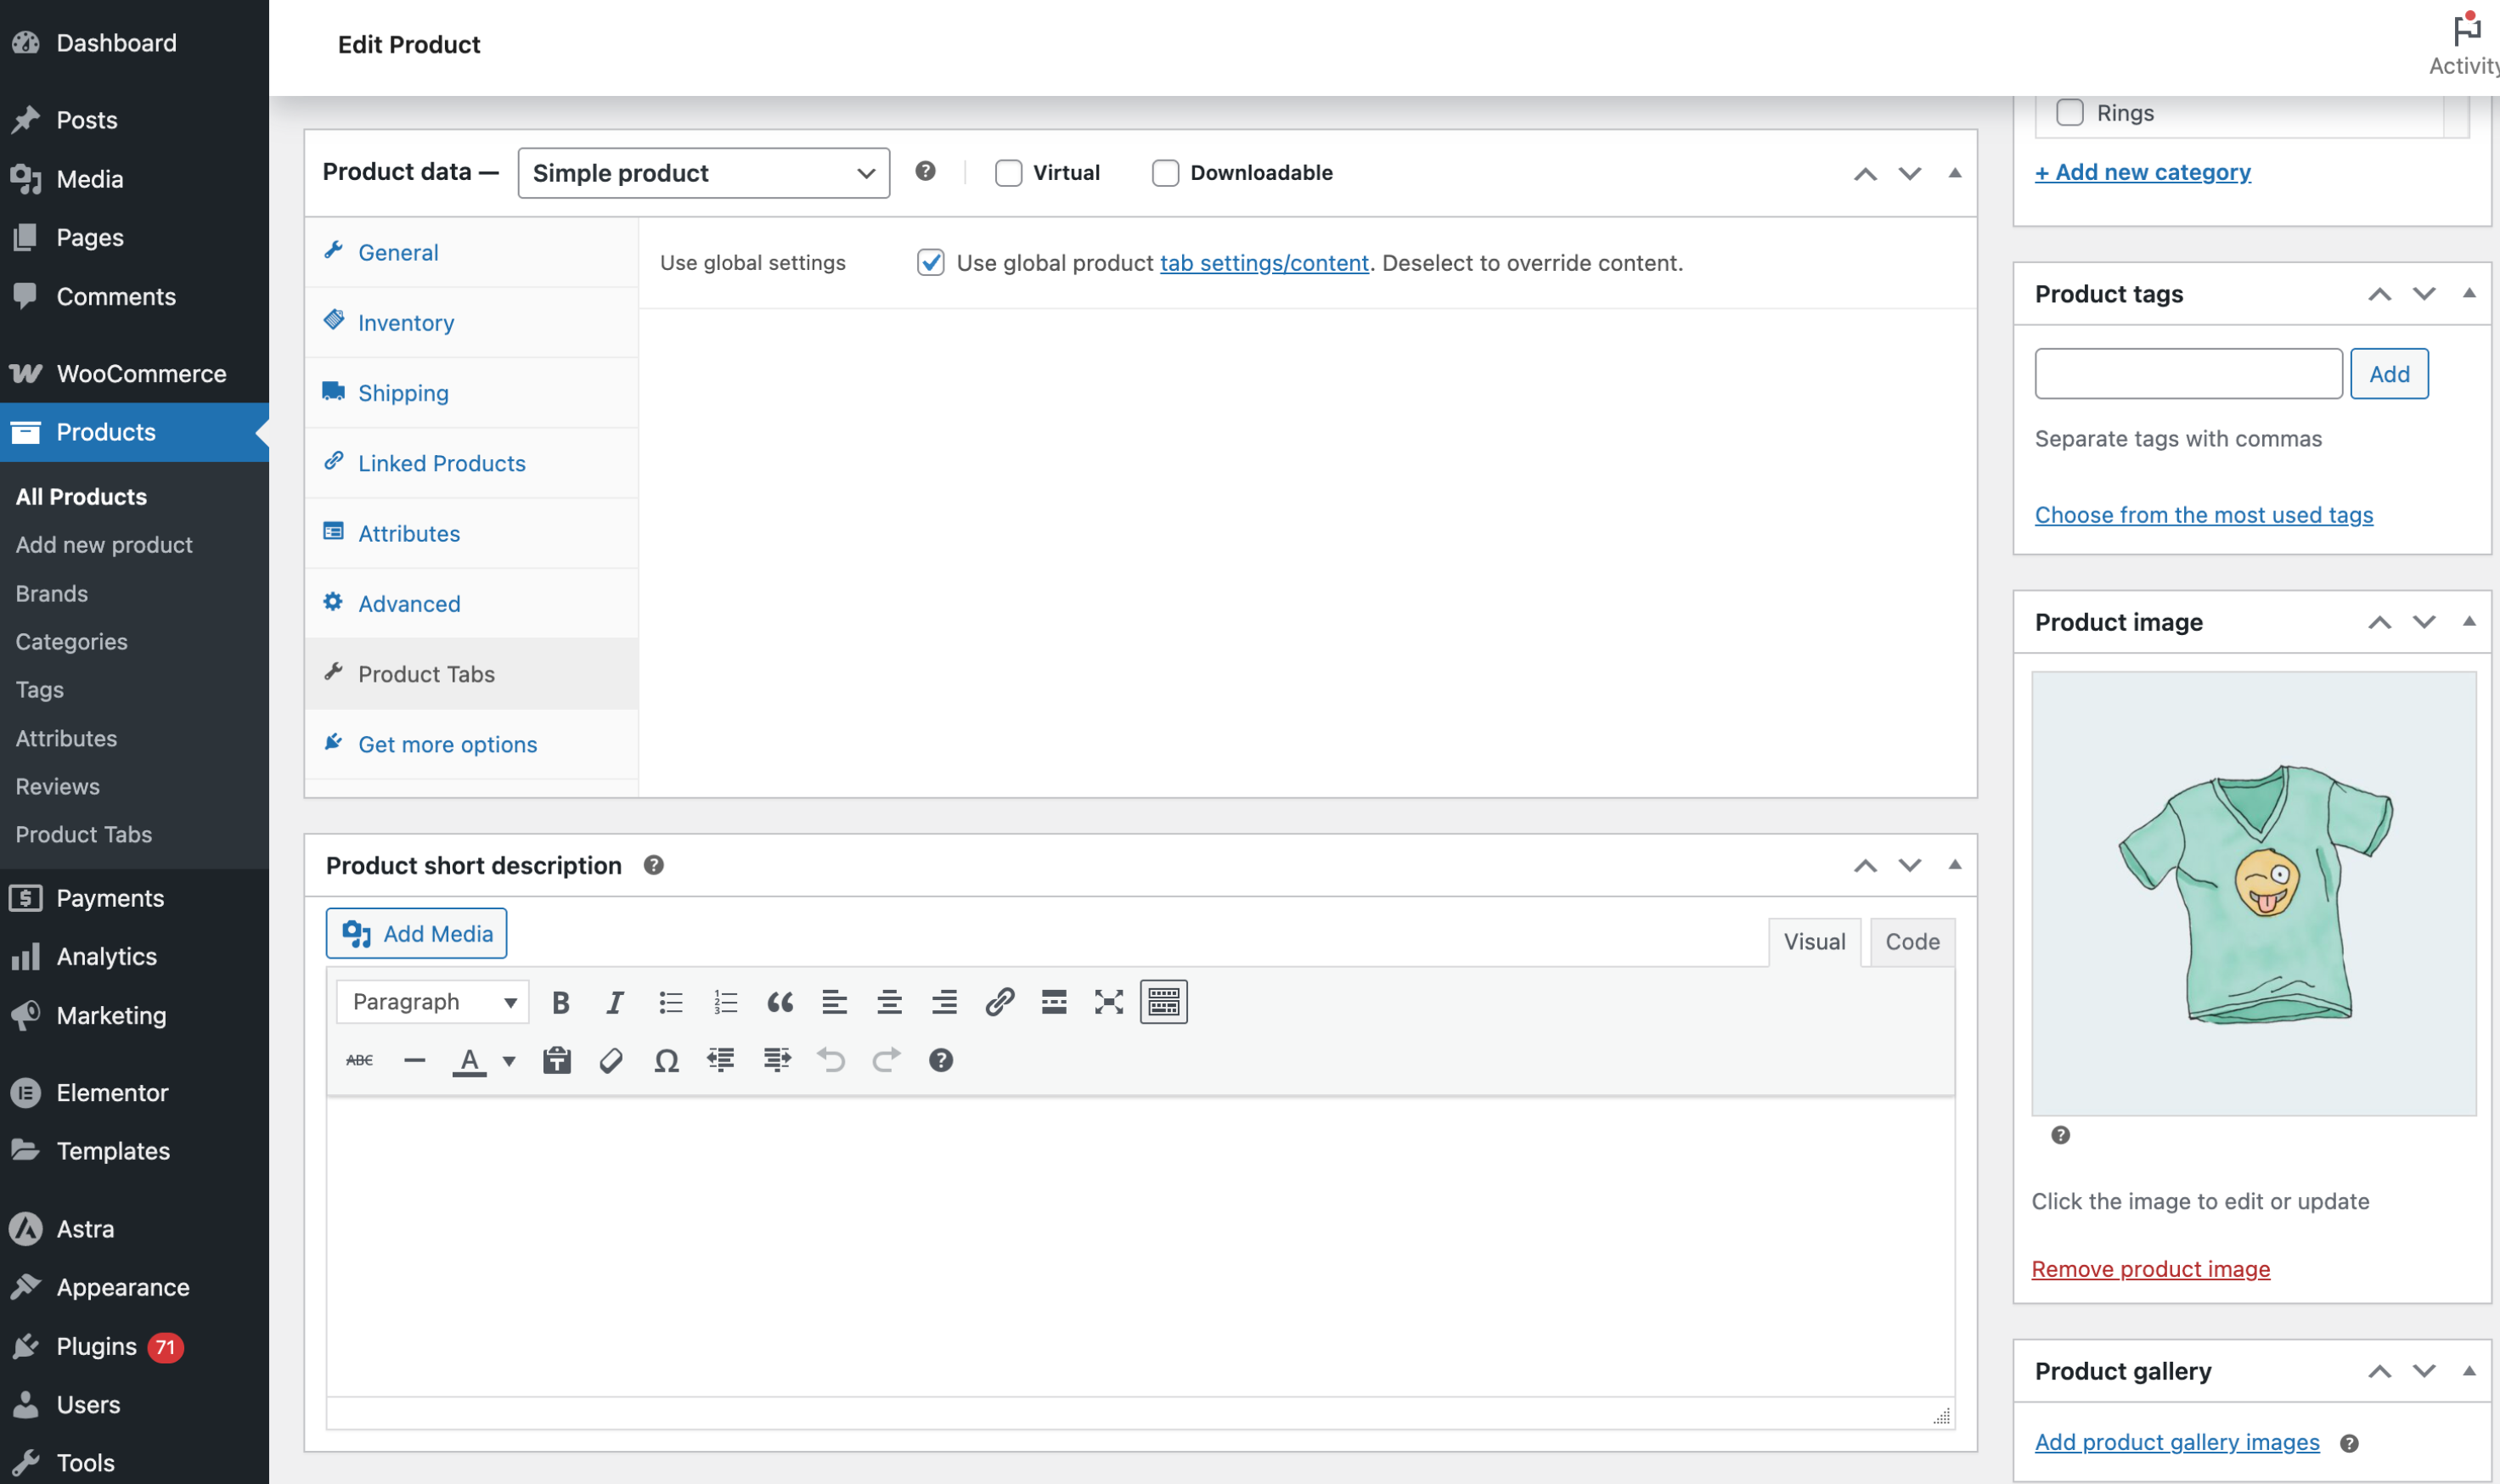Open the Paragraph style dropdown
The image size is (2500, 1484).
tap(432, 1001)
